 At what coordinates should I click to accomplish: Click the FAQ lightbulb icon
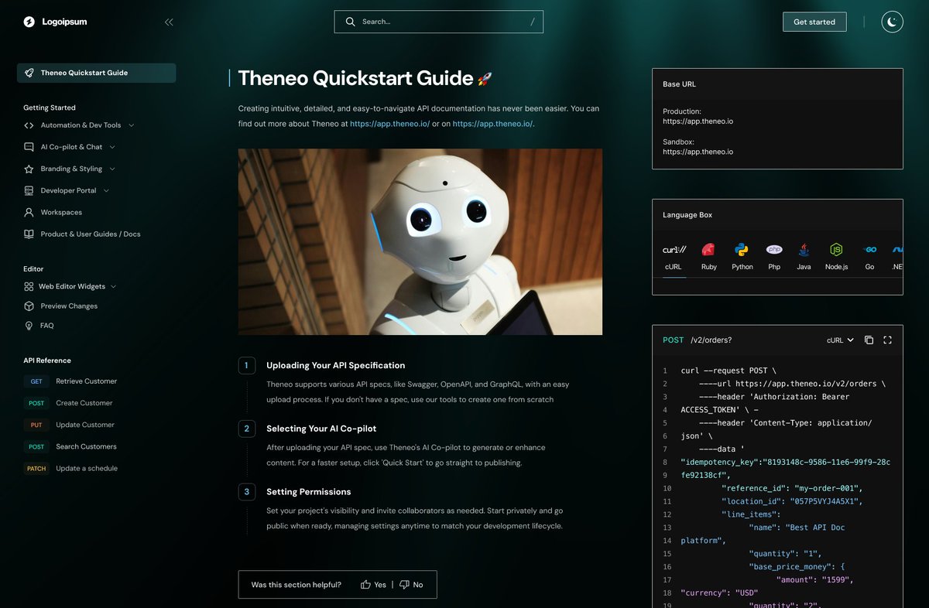point(29,326)
